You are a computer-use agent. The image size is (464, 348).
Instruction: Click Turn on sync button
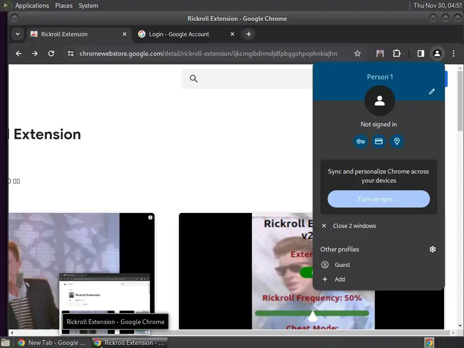[378, 199]
